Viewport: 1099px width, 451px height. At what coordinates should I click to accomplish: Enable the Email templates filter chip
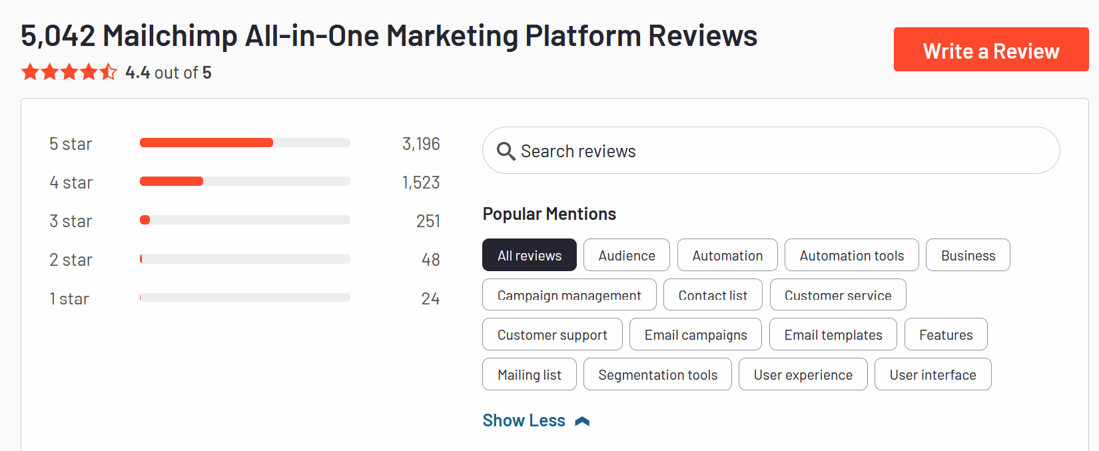833,334
